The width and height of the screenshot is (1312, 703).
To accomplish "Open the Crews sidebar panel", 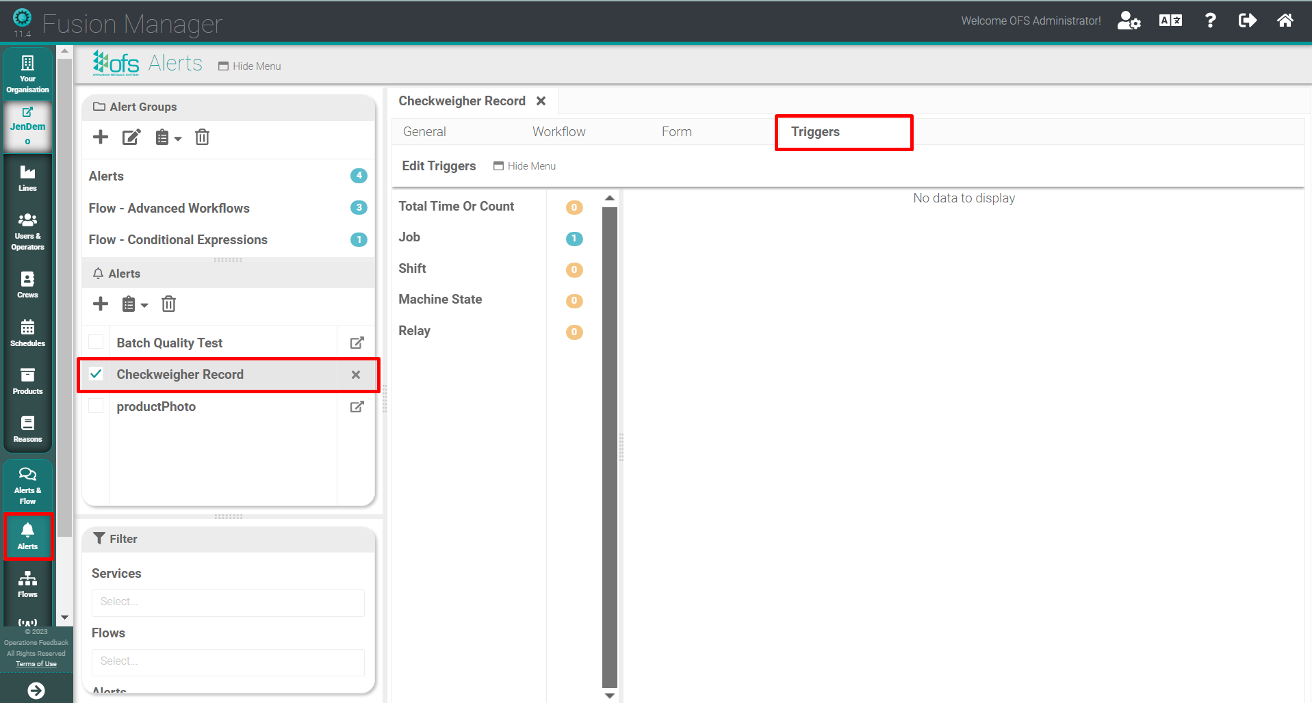I will [27, 283].
